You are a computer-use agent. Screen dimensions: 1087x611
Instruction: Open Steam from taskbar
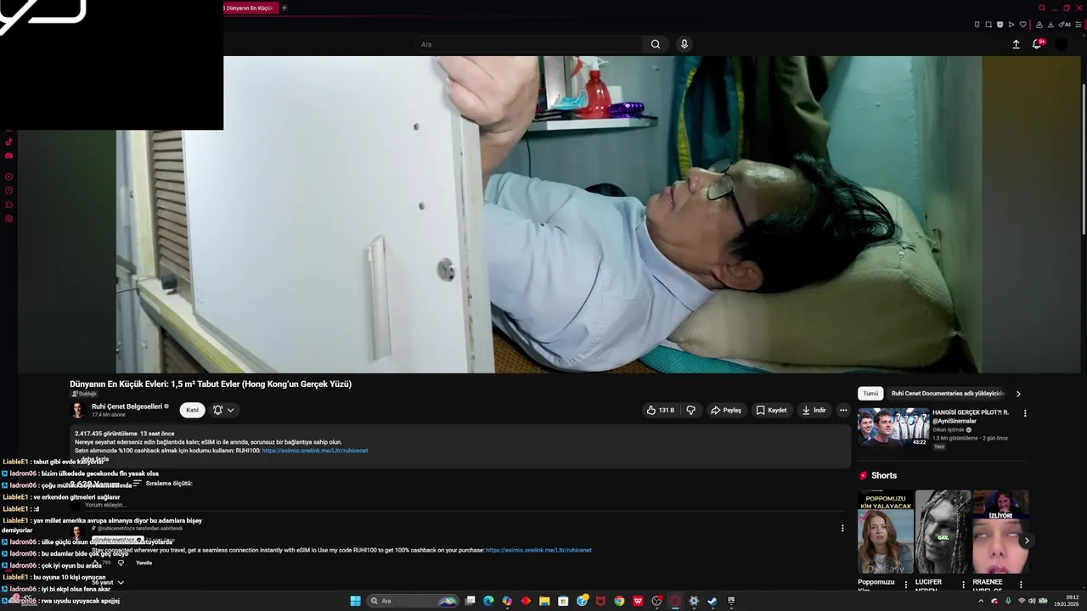pos(712,601)
